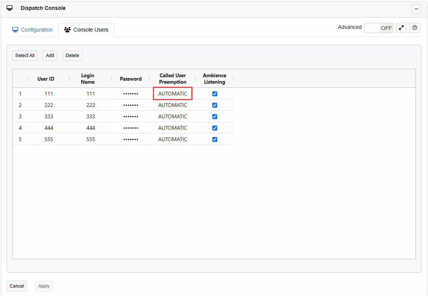The height and width of the screenshot is (296, 428).
Task: Toggle the Advanced switch to ON
Action: [379, 28]
